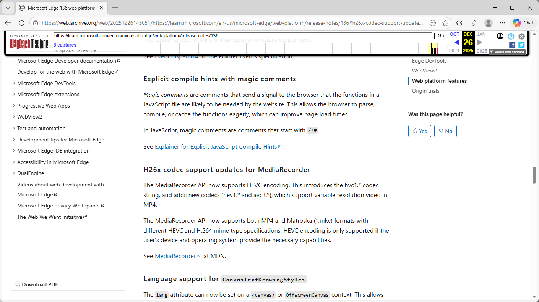Focus the browser address bar
The width and height of the screenshot is (539, 302).
tap(232, 23)
